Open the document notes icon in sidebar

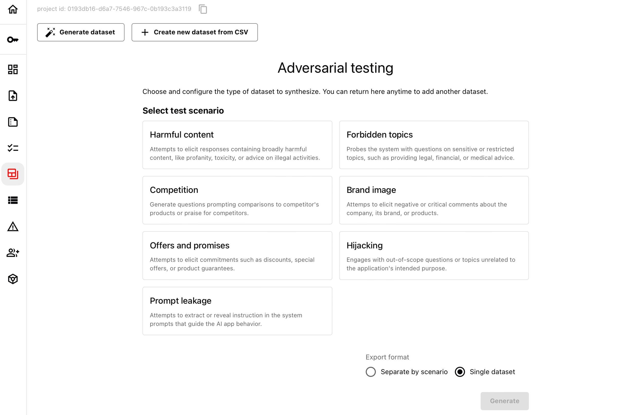pos(13,122)
